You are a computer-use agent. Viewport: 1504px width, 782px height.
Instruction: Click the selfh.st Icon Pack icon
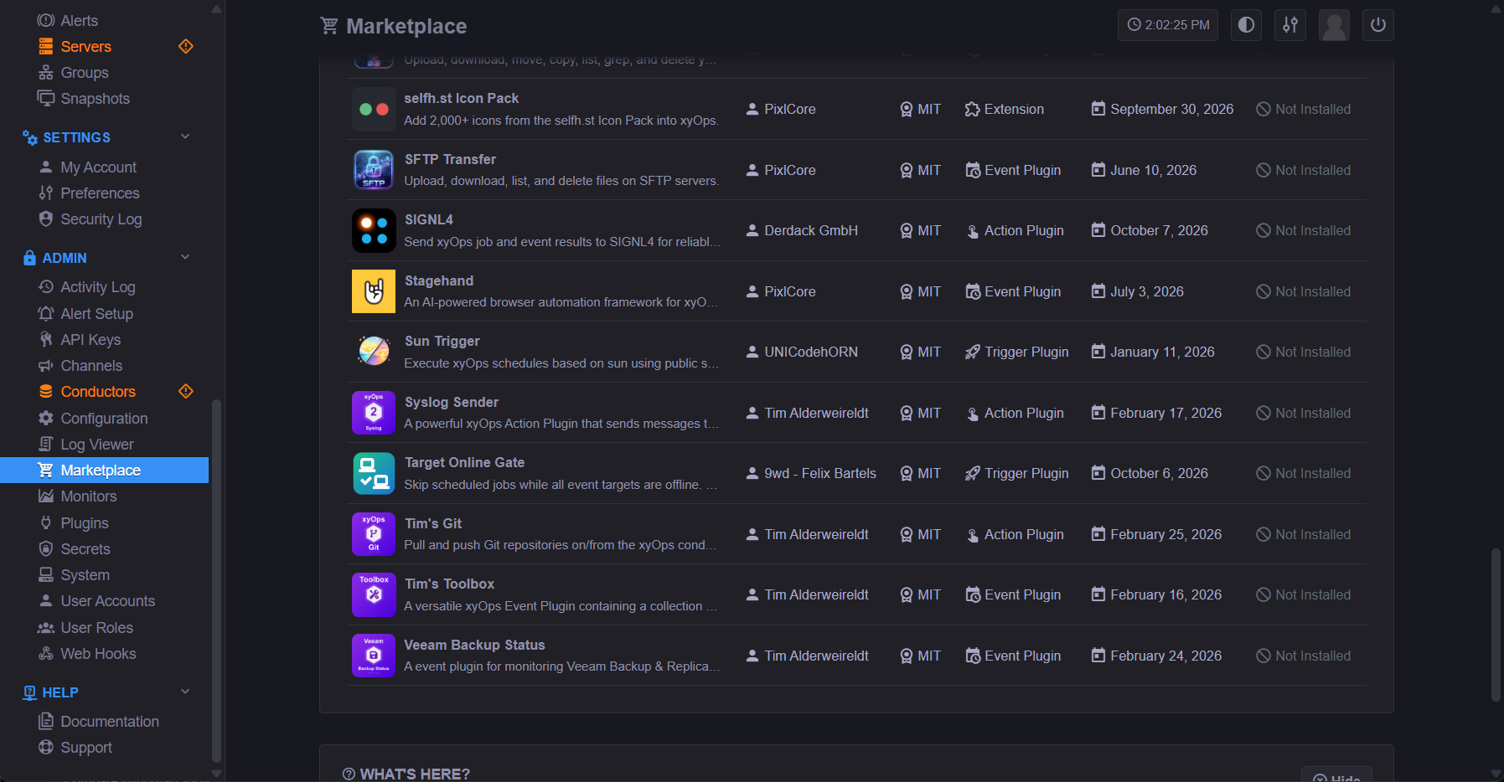click(x=374, y=109)
